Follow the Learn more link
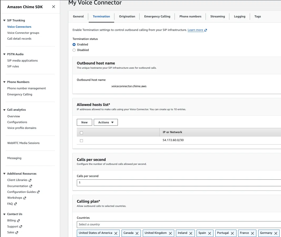The height and width of the screenshot is (237, 281). (x=195, y=30)
